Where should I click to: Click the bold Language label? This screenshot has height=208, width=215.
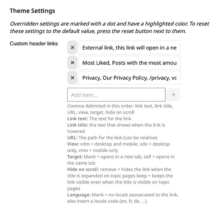click(x=79, y=195)
